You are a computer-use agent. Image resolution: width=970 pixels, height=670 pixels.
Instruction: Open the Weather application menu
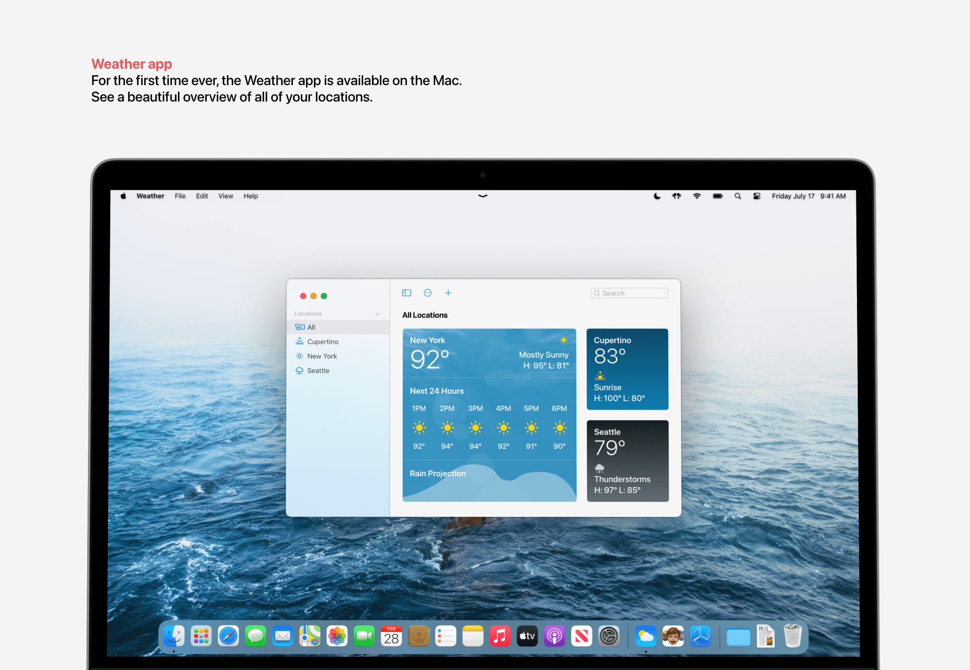click(x=150, y=196)
